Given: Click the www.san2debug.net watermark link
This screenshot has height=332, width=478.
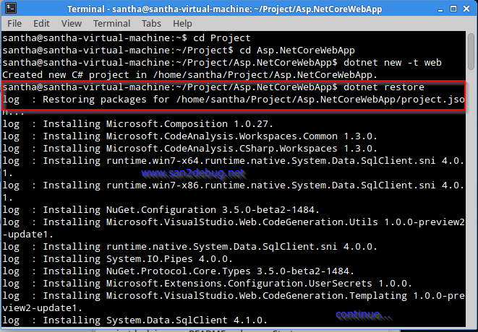Looking at the screenshot, I should pyautogui.click(x=192, y=173).
